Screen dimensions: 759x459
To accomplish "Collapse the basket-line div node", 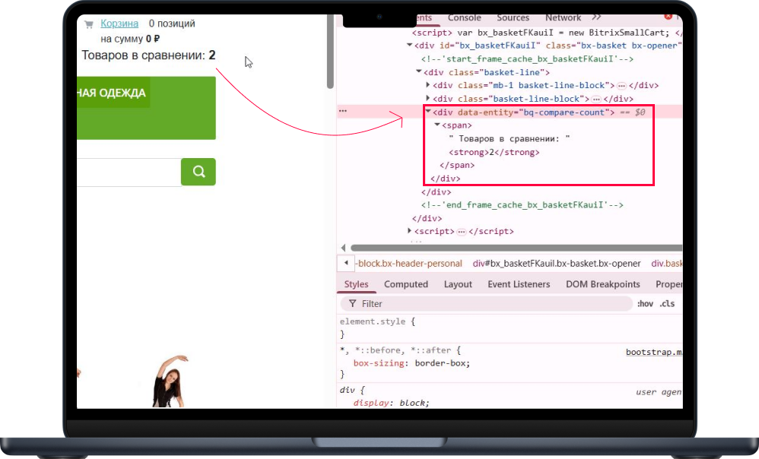I will [419, 72].
